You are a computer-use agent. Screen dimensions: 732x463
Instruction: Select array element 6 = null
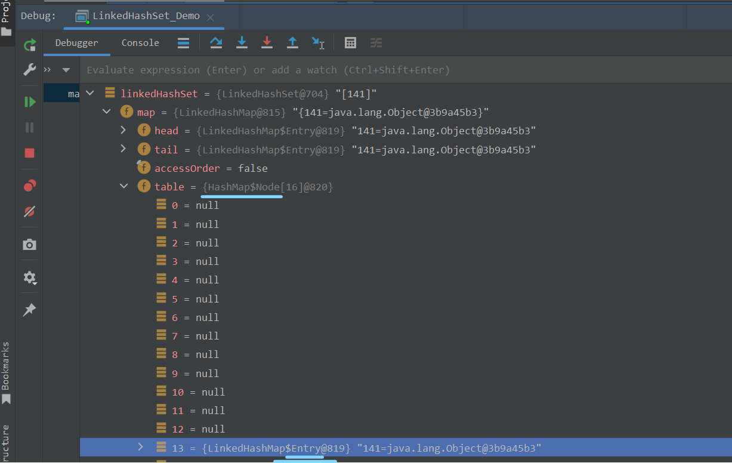pyautogui.click(x=406, y=317)
